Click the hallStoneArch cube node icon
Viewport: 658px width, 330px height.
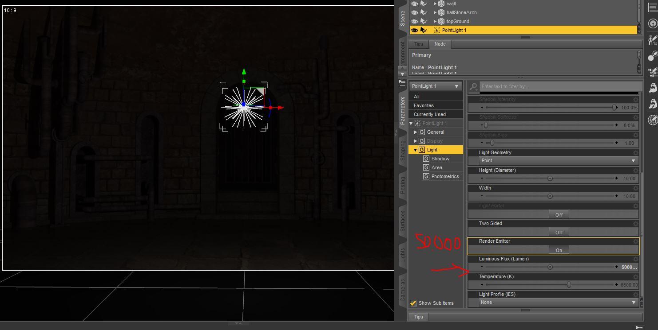(x=441, y=12)
